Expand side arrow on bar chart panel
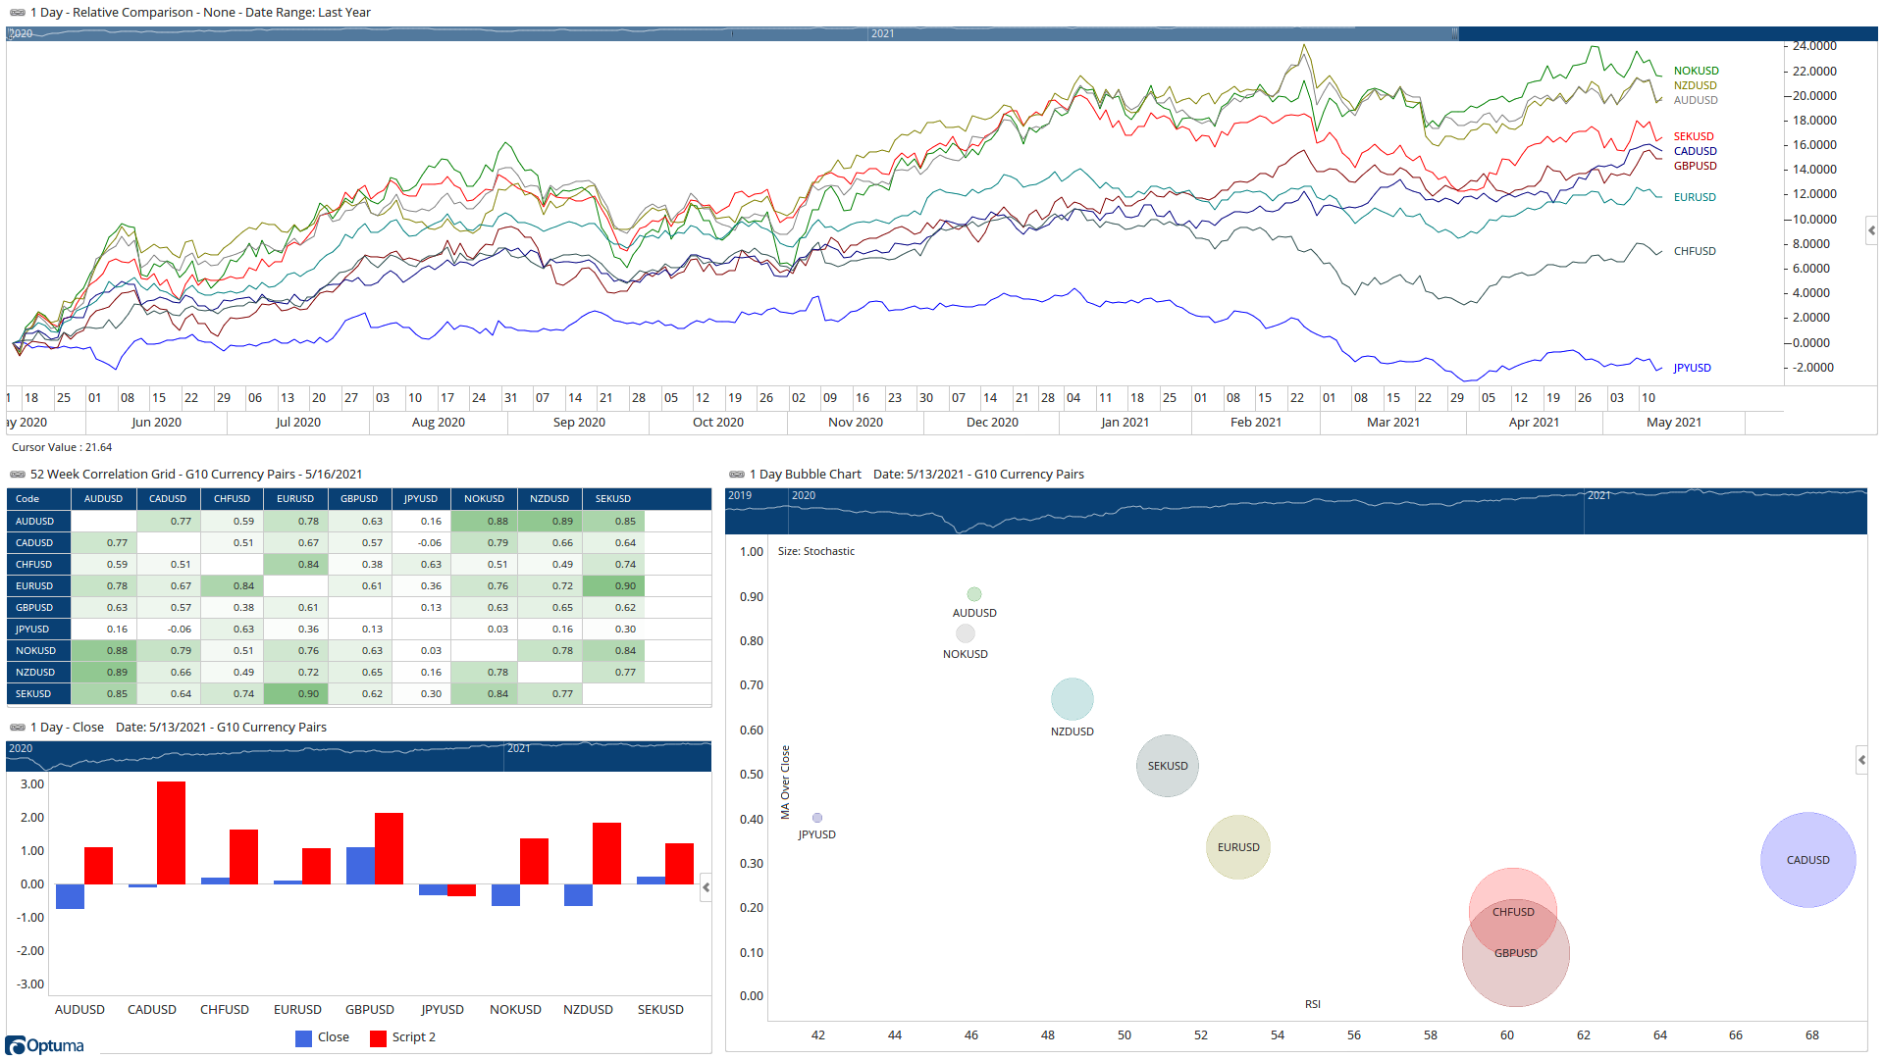This screenshot has width=1884, height=1059. (706, 887)
